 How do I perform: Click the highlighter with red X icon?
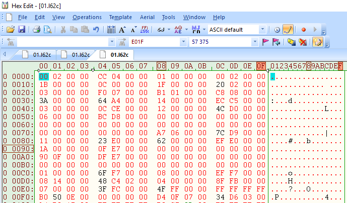click(303, 42)
